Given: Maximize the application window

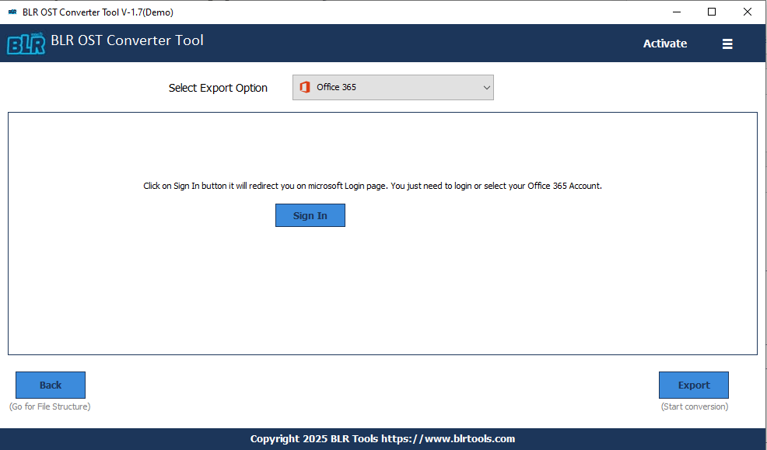Looking at the screenshot, I should pos(710,12).
